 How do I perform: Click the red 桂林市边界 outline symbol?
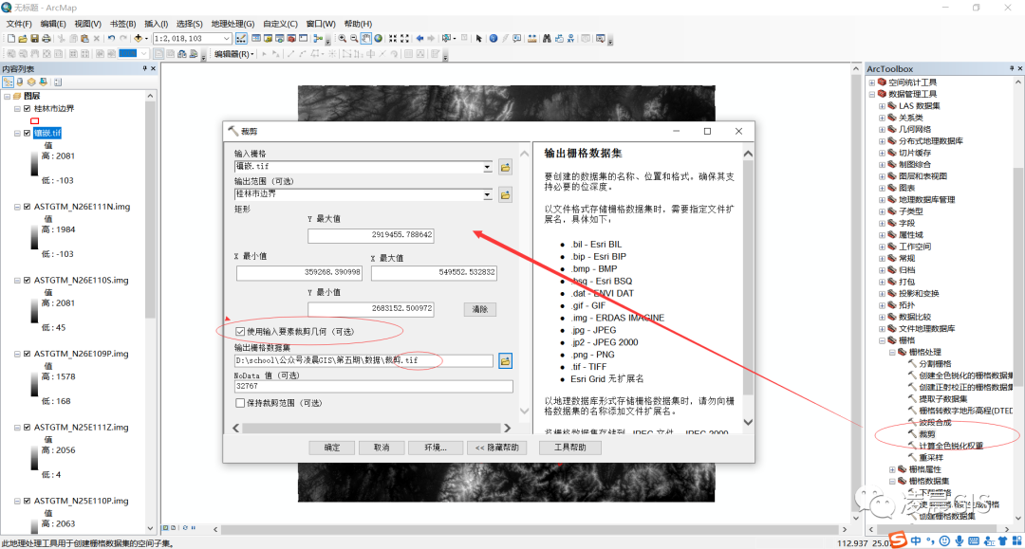tap(35, 120)
